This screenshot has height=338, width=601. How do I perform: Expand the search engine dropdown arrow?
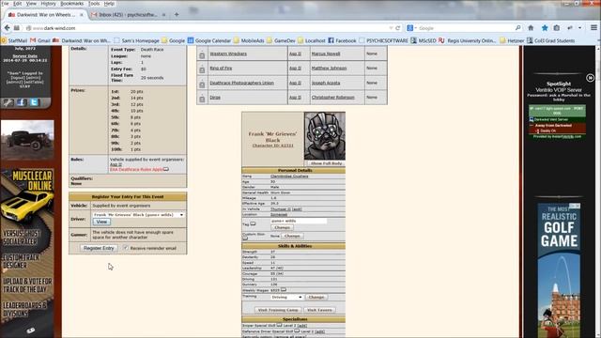pos(415,28)
